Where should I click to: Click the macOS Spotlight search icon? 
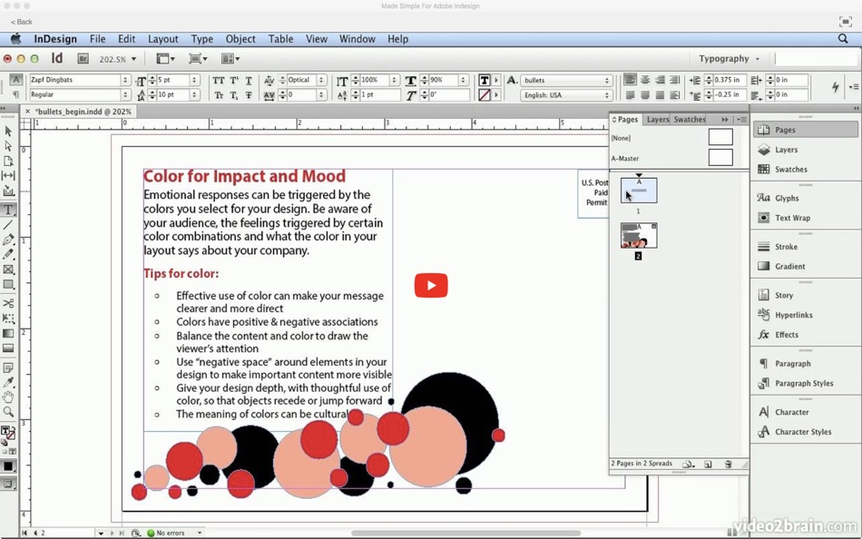coord(843,38)
